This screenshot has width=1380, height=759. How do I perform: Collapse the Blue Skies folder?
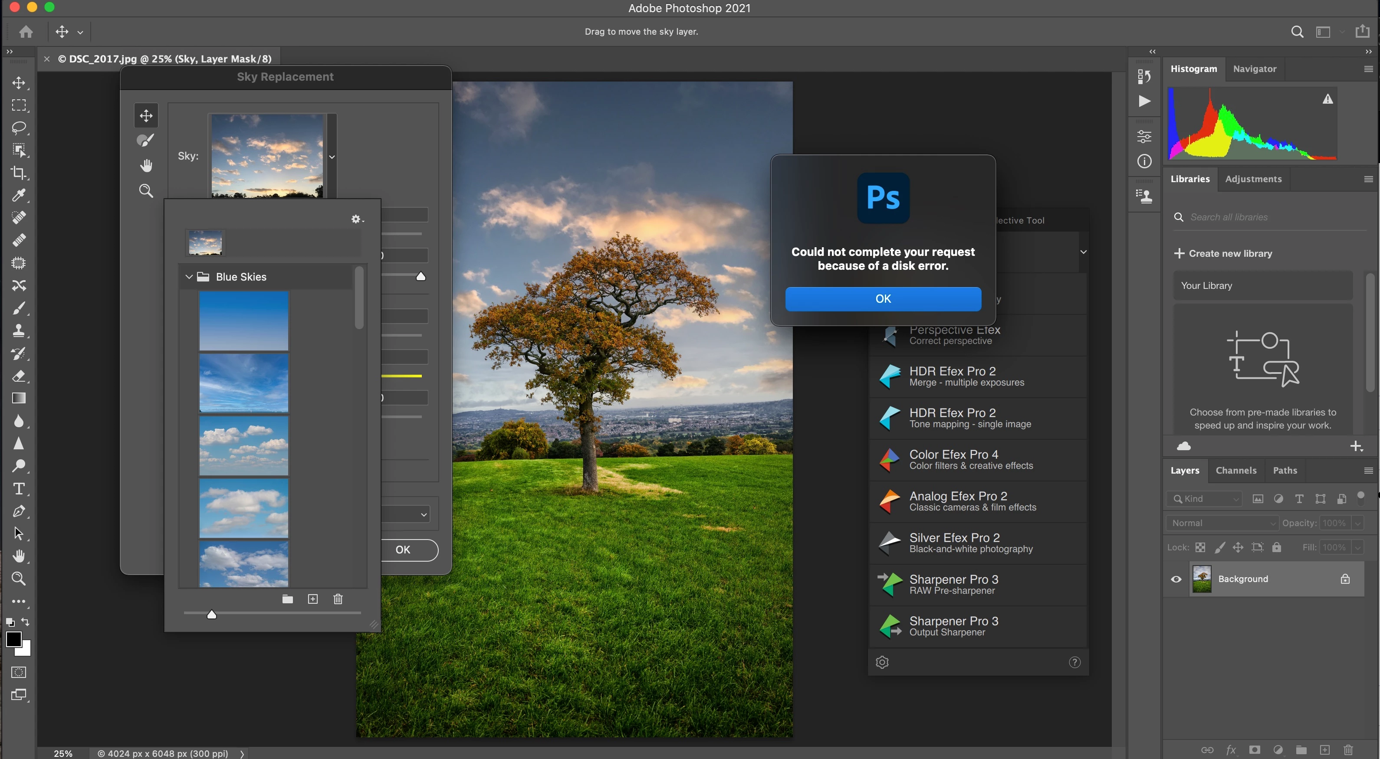point(189,277)
